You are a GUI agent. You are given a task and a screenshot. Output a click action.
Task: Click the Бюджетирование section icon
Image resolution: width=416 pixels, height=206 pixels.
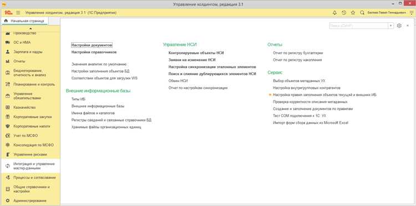[x=8, y=73]
